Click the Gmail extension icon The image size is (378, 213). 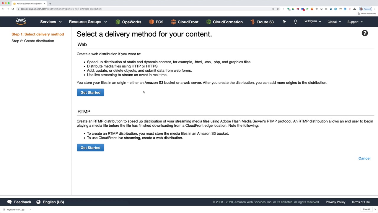click(298, 9)
